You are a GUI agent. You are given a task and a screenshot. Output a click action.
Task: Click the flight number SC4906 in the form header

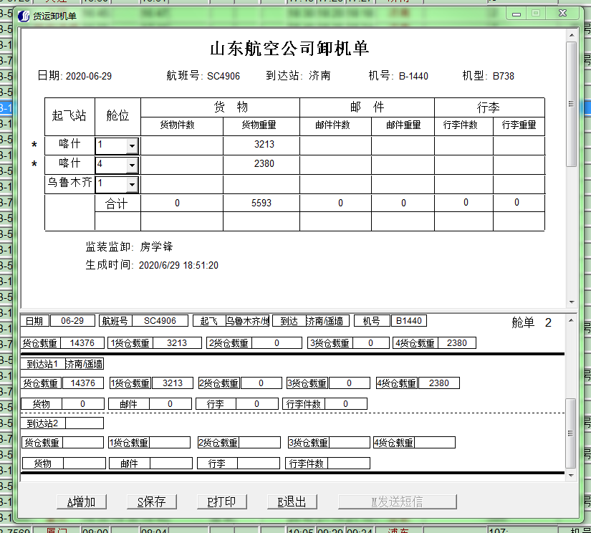pos(224,76)
